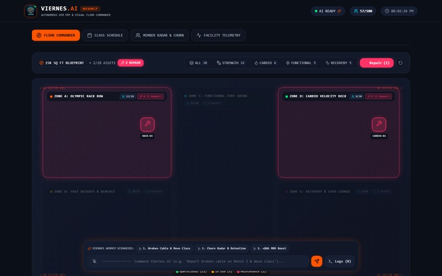Send command with orange paper-plane button

click(316, 261)
